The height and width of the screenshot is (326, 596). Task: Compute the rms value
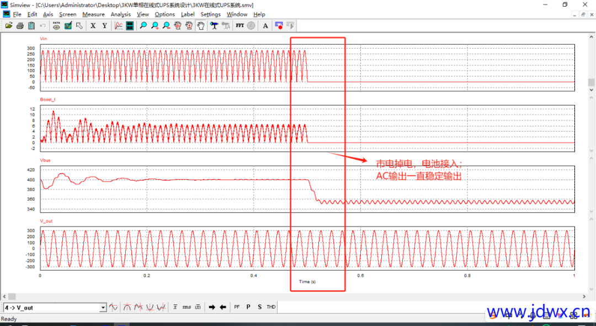(187, 307)
